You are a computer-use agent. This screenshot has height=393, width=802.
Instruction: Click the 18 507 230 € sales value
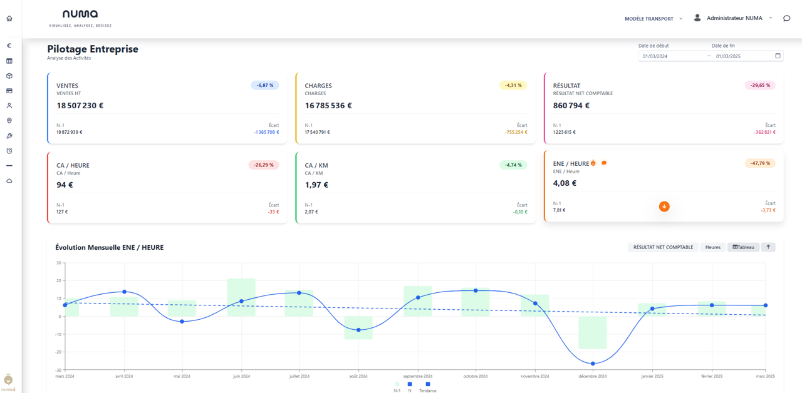click(80, 106)
